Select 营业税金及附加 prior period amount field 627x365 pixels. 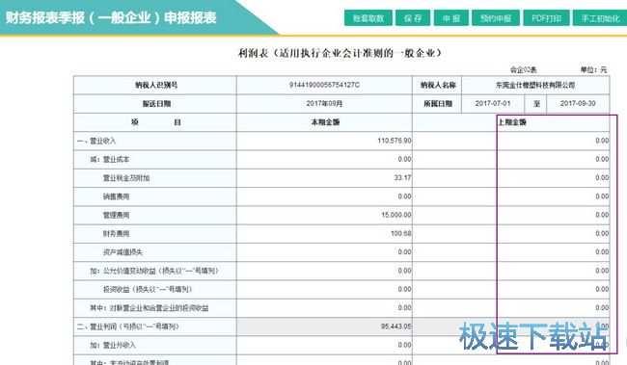click(x=511, y=178)
